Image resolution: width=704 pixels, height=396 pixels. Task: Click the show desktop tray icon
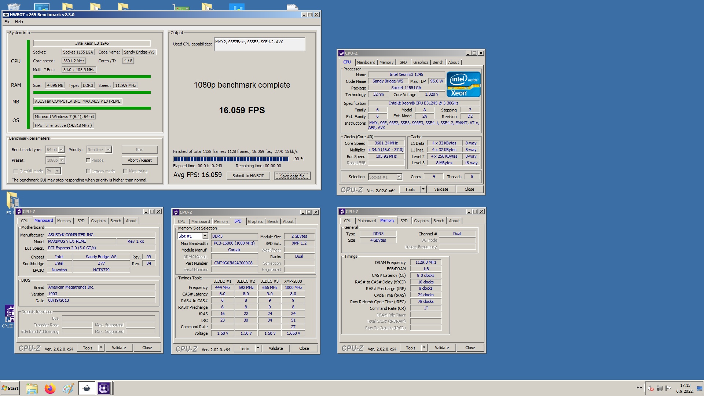(700, 388)
